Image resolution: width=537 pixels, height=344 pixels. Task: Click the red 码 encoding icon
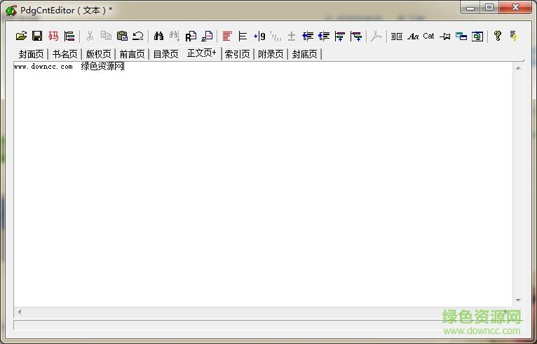[53, 36]
